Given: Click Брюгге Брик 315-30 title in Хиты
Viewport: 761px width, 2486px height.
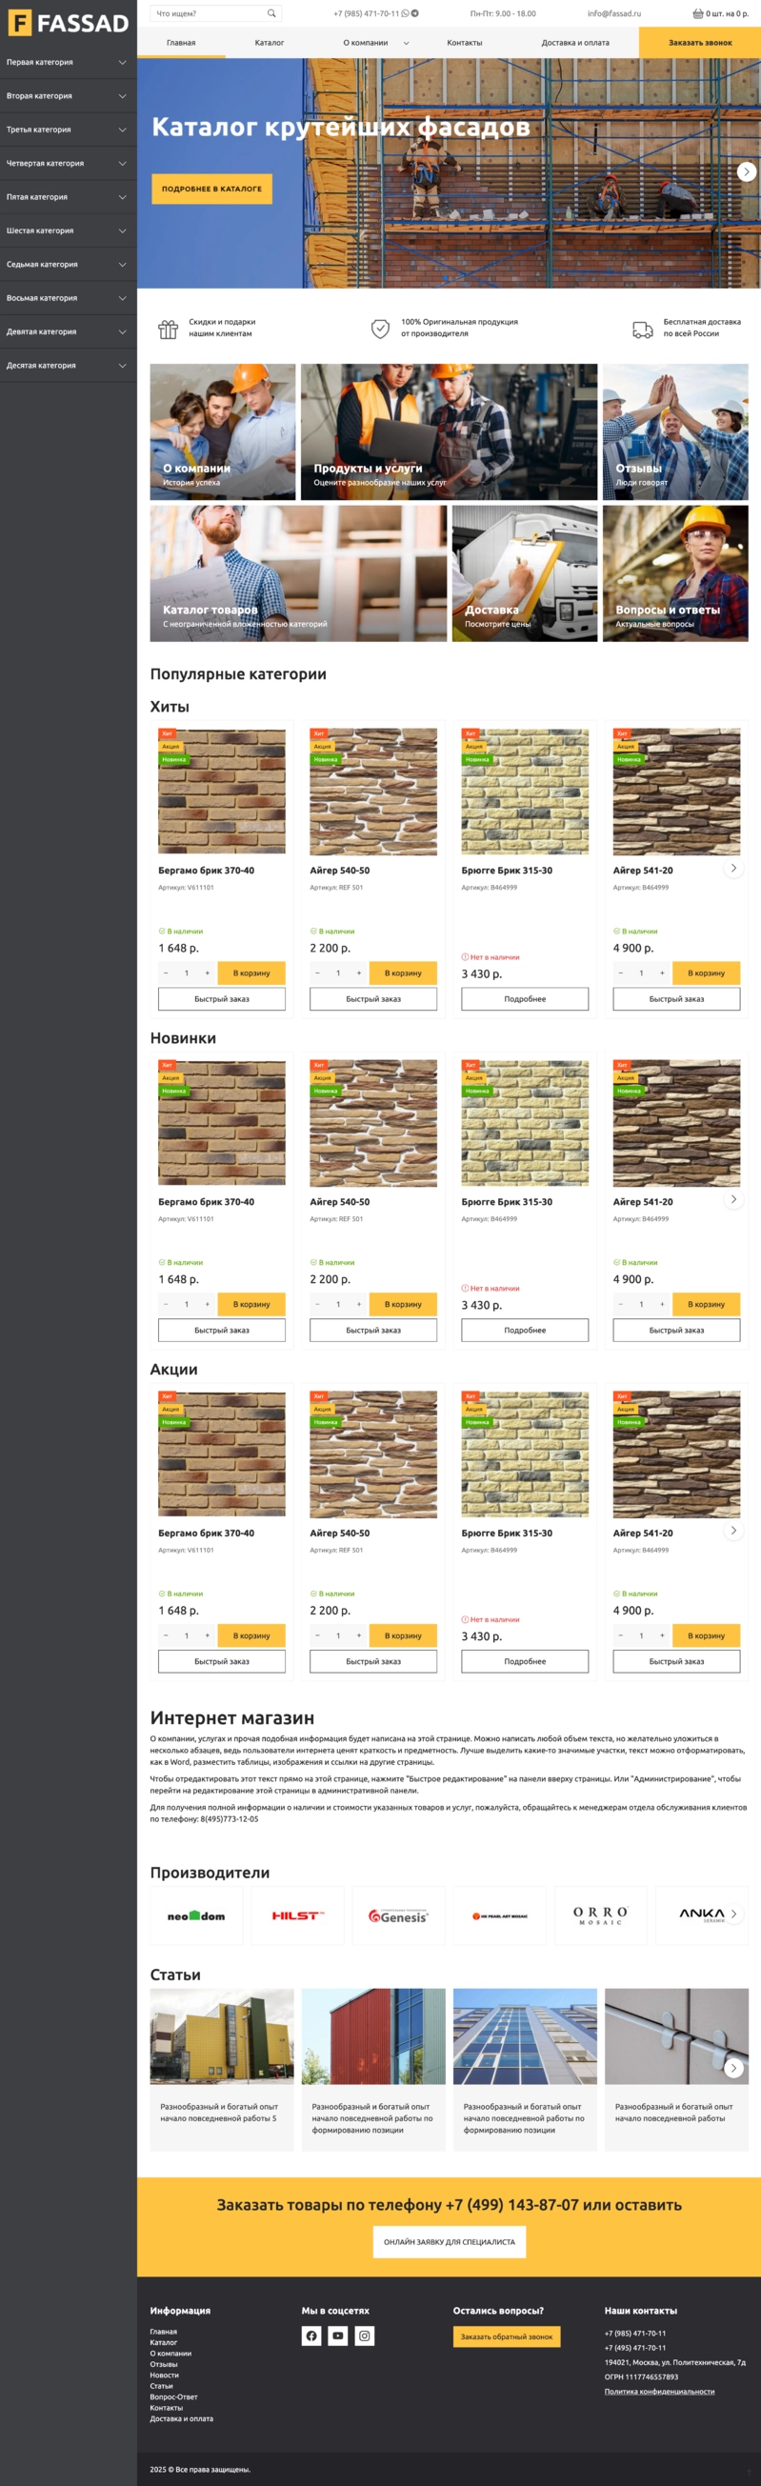Looking at the screenshot, I should click(507, 871).
